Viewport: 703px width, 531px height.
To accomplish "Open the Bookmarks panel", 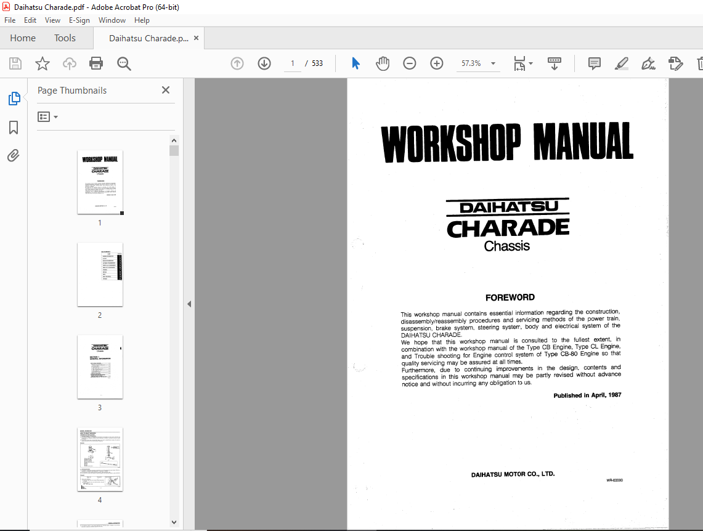I will click(14, 128).
